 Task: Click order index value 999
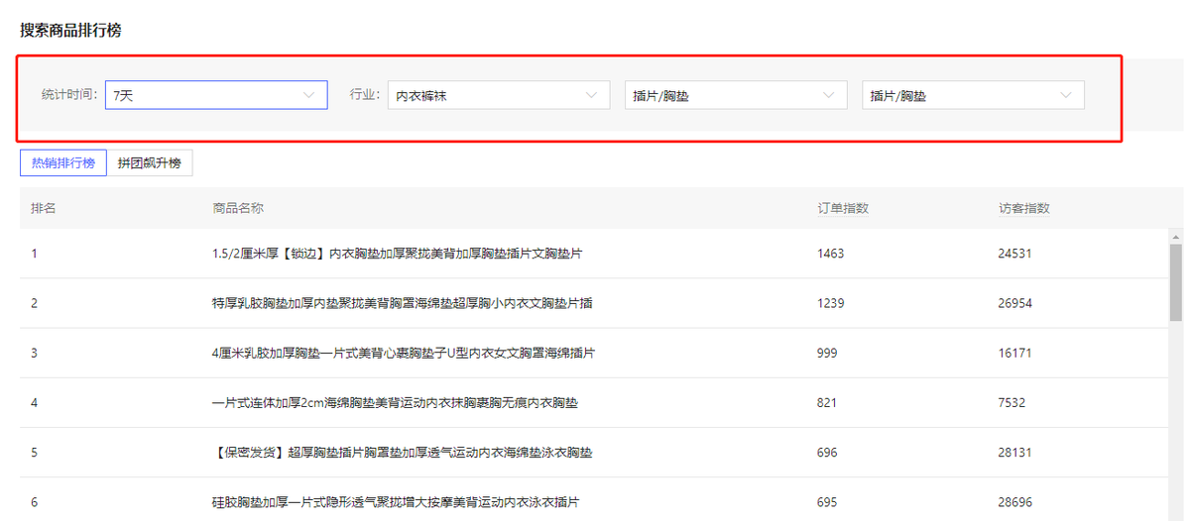(x=828, y=353)
